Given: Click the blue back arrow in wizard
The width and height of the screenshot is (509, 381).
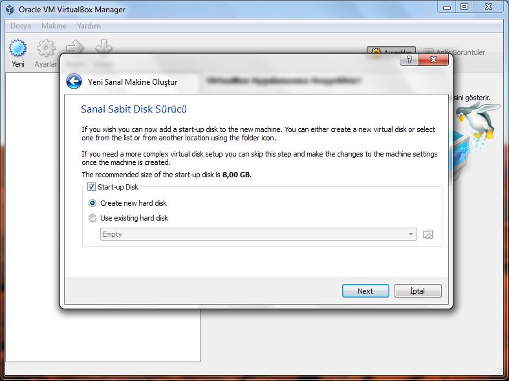Looking at the screenshot, I should (x=74, y=81).
